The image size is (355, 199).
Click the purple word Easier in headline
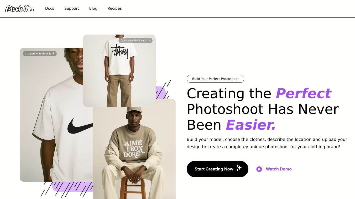[x=251, y=125]
